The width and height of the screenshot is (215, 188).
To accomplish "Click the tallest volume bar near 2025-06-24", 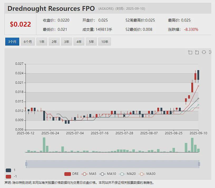I will (x=44, y=145).
